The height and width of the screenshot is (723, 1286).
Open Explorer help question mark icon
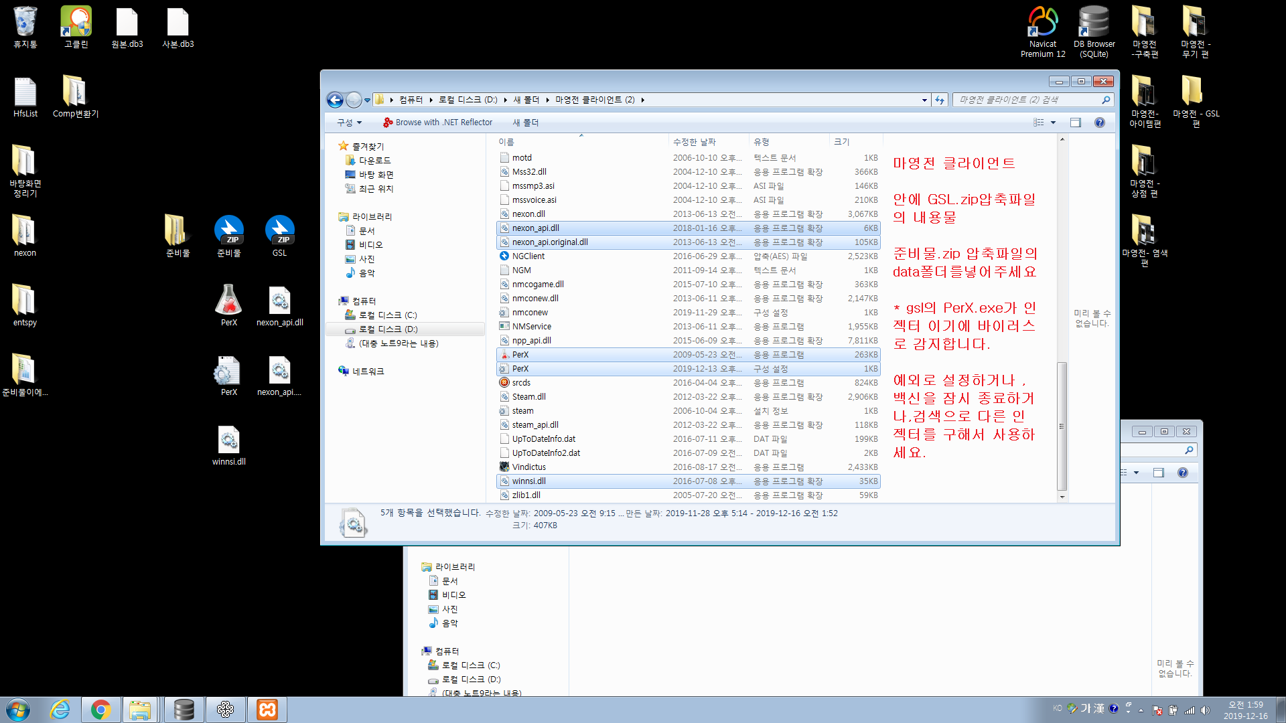[1099, 123]
